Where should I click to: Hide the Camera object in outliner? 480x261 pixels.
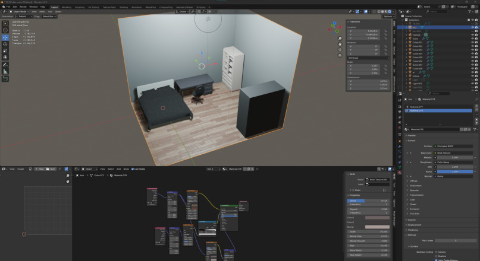coord(472,35)
